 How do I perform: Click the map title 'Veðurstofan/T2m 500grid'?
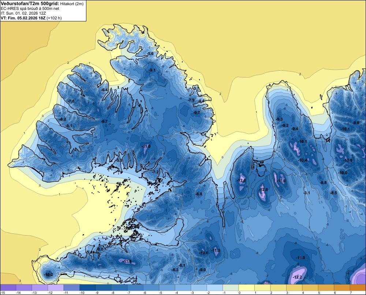(30, 4)
